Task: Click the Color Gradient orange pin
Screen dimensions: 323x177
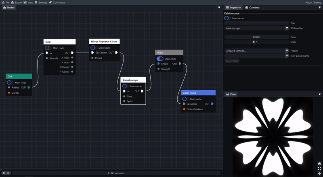Action: pos(184,109)
